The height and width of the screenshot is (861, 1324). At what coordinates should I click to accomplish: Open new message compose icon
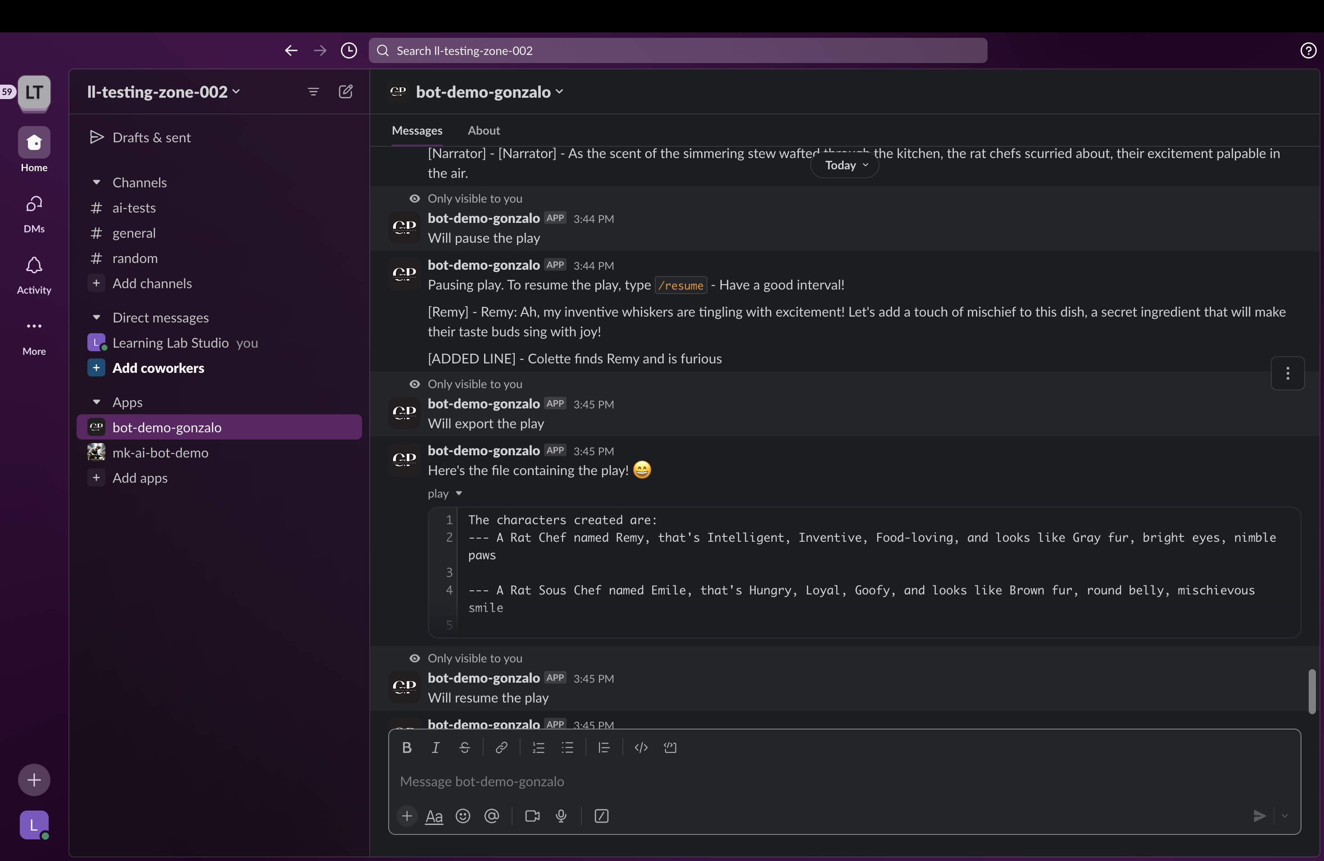click(x=345, y=91)
